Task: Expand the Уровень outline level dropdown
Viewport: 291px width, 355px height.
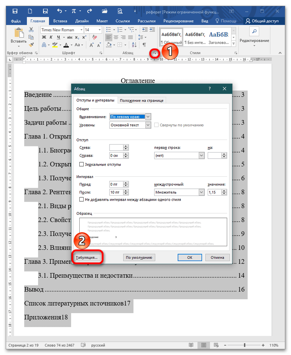Action: tap(148, 125)
